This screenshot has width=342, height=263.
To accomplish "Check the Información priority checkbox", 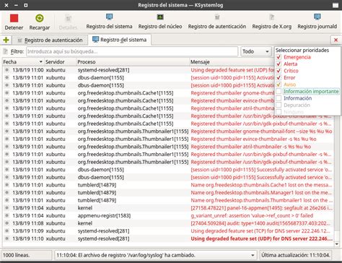I will (279, 98).
